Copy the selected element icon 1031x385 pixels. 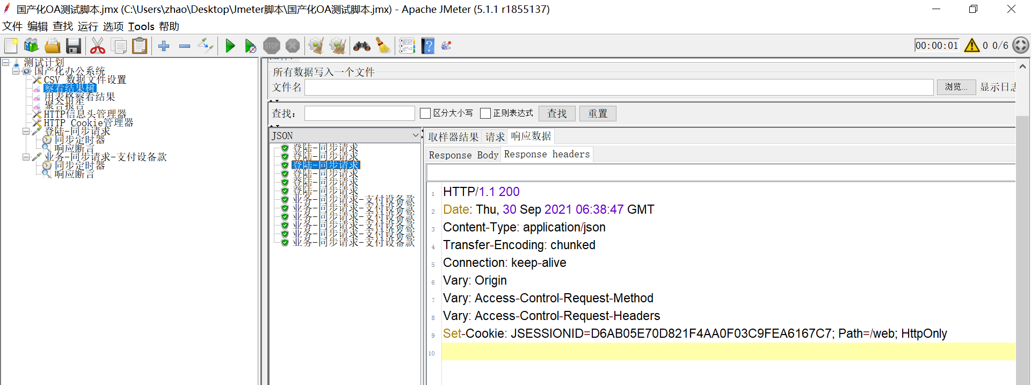[119, 46]
